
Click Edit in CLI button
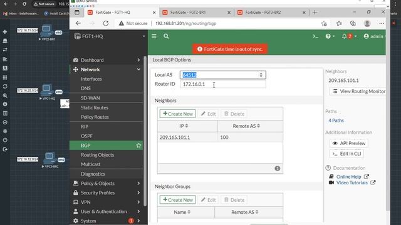[x=346, y=154]
